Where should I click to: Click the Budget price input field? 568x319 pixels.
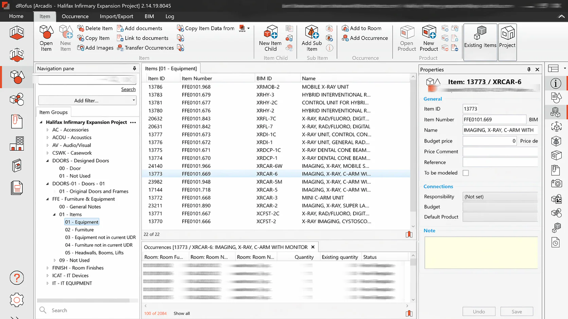point(489,141)
